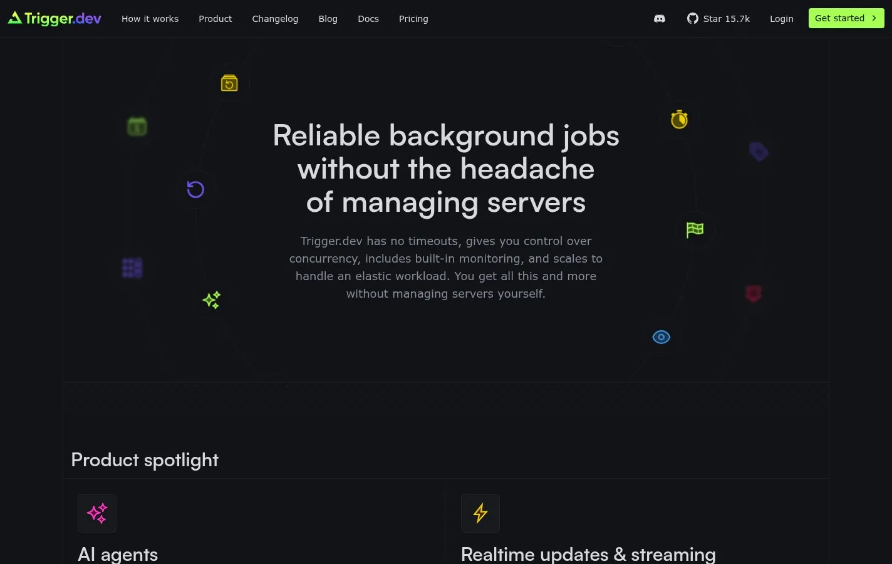
Task: View the Pricing page
Action: [x=413, y=19]
